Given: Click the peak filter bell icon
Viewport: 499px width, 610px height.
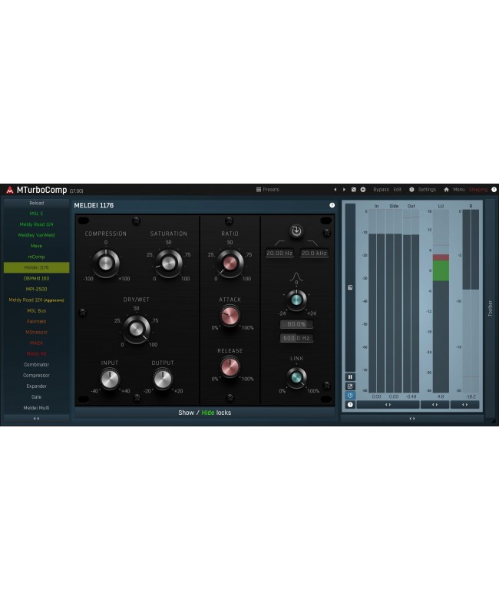Looking at the screenshot, I should tap(296, 277).
